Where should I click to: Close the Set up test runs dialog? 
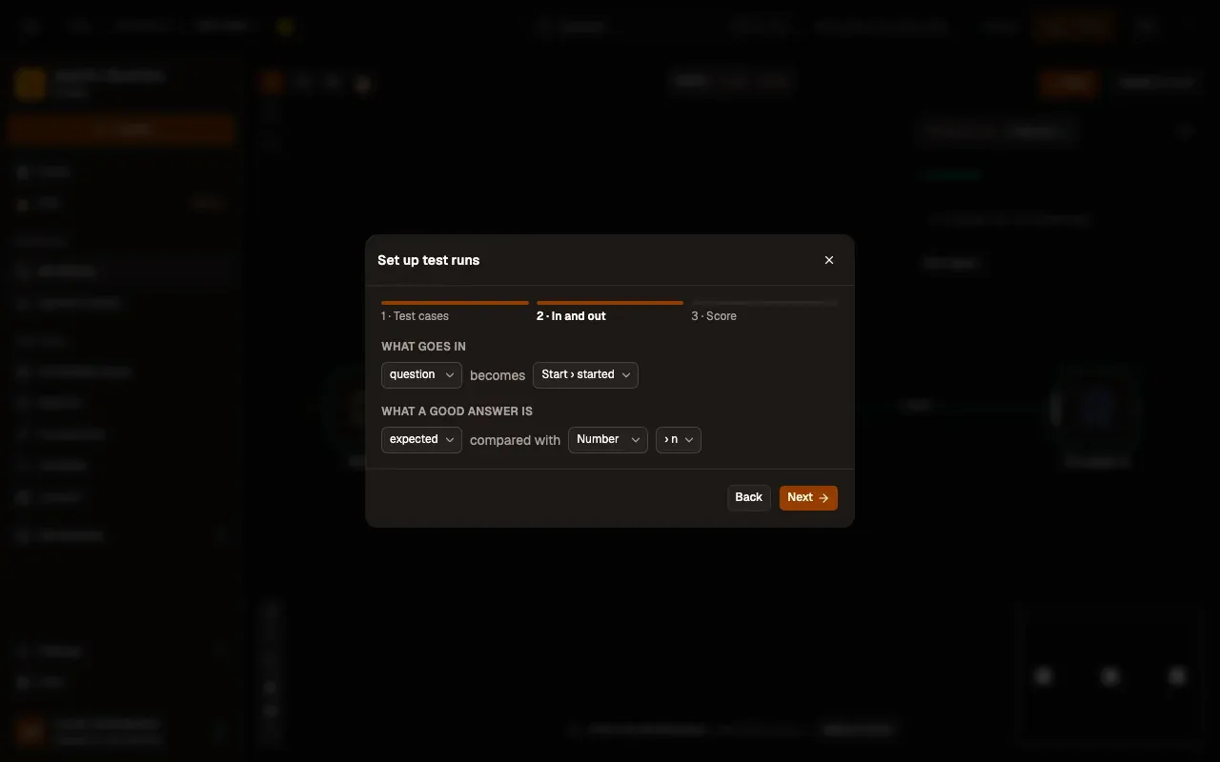click(x=829, y=260)
